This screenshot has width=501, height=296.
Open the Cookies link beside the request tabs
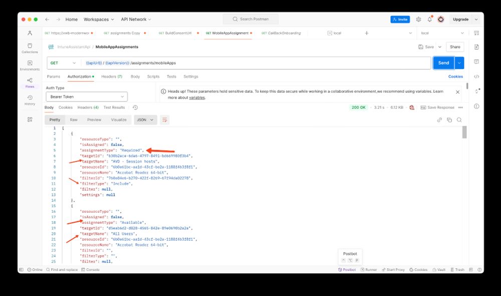click(455, 76)
